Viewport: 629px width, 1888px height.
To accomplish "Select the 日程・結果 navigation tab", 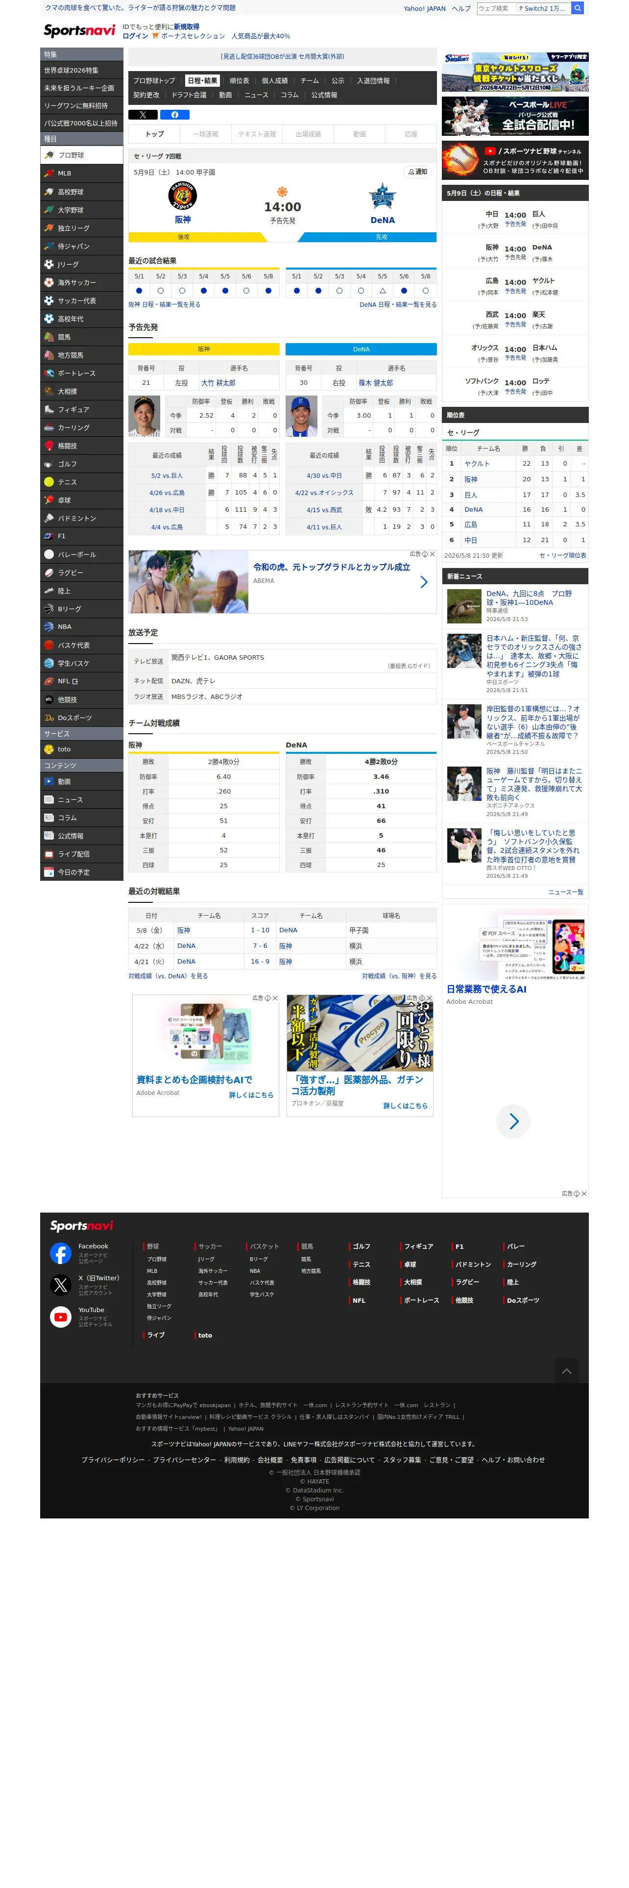I will click(x=202, y=80).
